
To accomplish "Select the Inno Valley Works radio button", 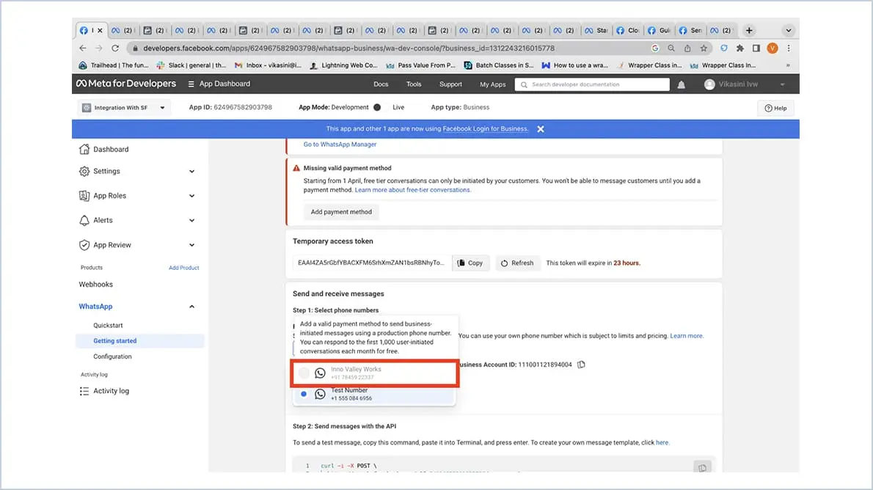I will click(x=304, y=373).
